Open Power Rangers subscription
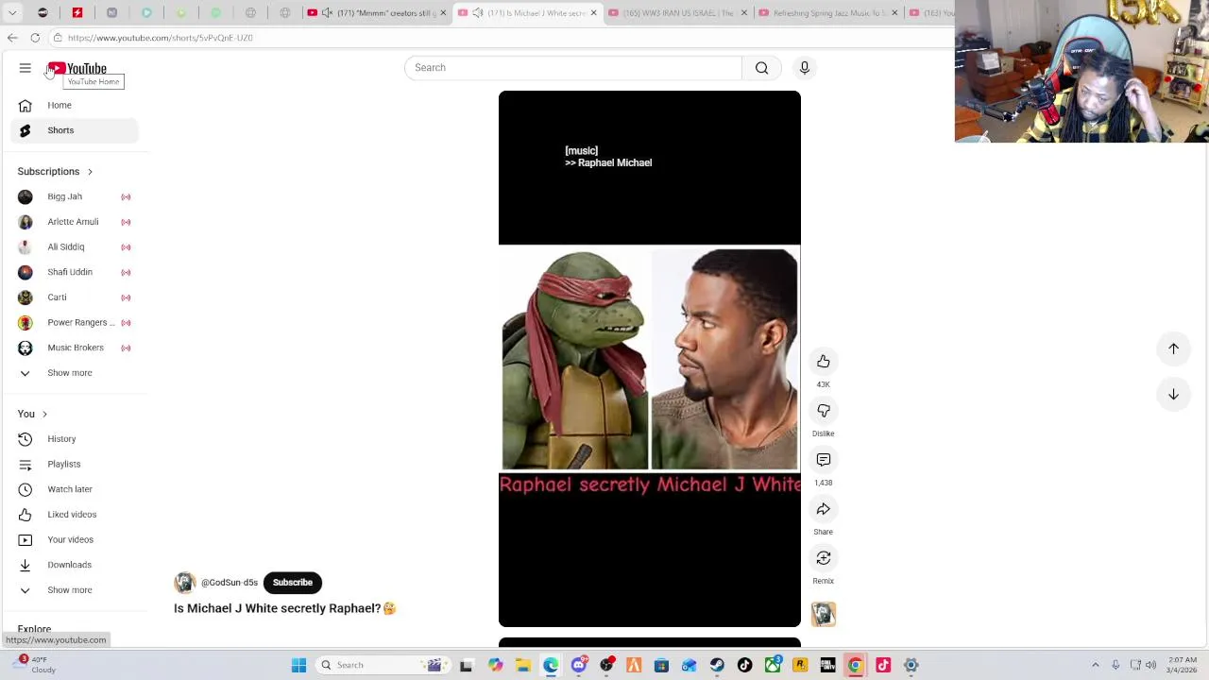This screenshot has width=1209, height=680. pos(75,322)
